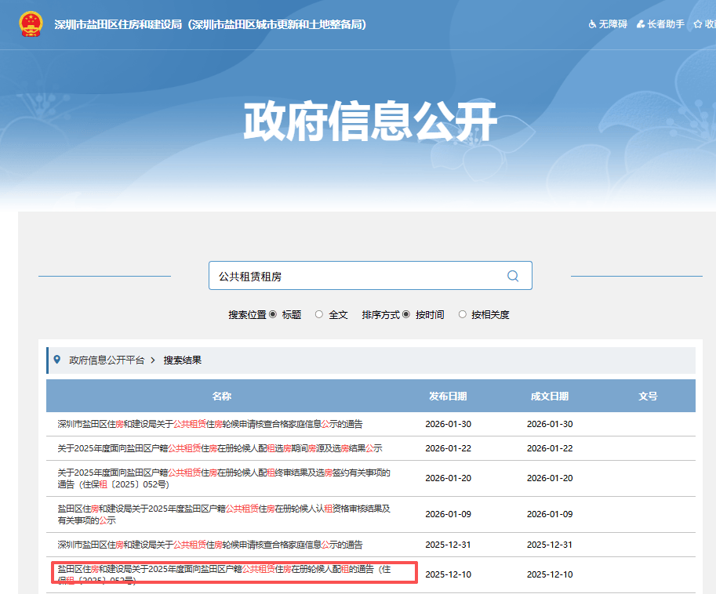Screen dimensions: 716x594
Task: Click the search magnifier icon
Action: tap(512, 275)
